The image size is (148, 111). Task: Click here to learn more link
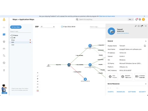[x=107, y=16]
